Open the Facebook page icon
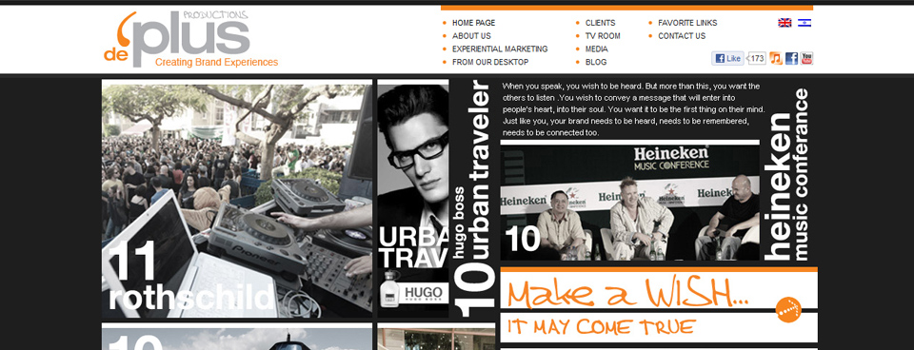914x350 pixels. pos(791,58)
